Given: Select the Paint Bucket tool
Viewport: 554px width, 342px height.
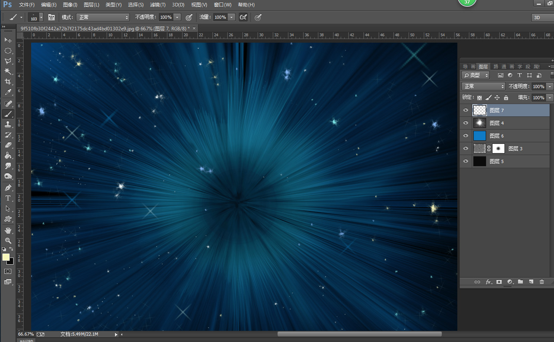Looking at the screenshot, I should 8,155.
